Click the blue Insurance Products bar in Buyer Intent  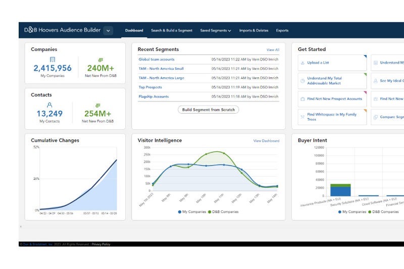[x=340, y=191]
